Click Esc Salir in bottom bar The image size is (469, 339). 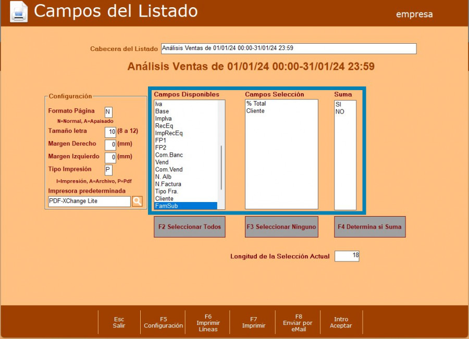(x=119, y=322)
